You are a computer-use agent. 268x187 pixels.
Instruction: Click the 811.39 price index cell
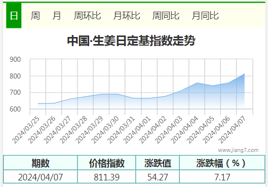coord(107,177)
